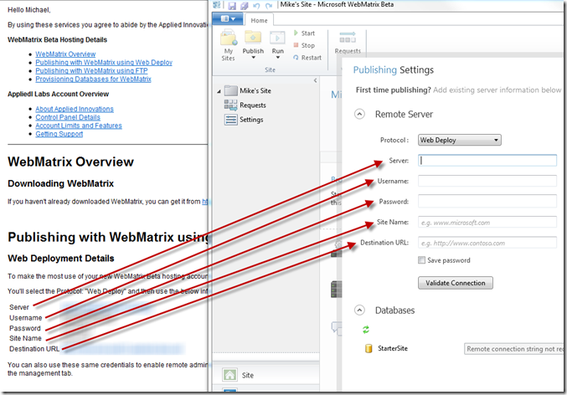Select Settings in the site tree
The image size is (567, 395).
(251, 120)
